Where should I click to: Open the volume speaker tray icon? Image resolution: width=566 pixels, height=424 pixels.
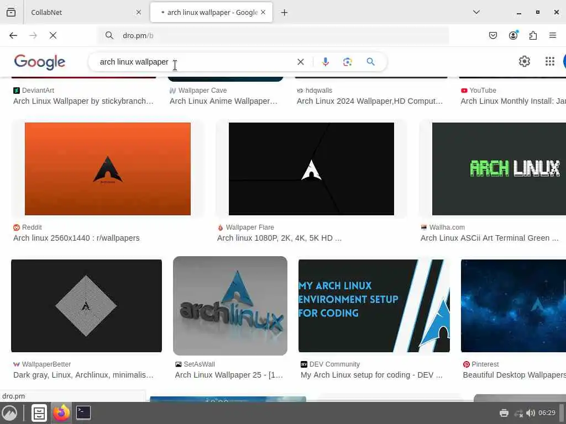(x=530, y=413)
